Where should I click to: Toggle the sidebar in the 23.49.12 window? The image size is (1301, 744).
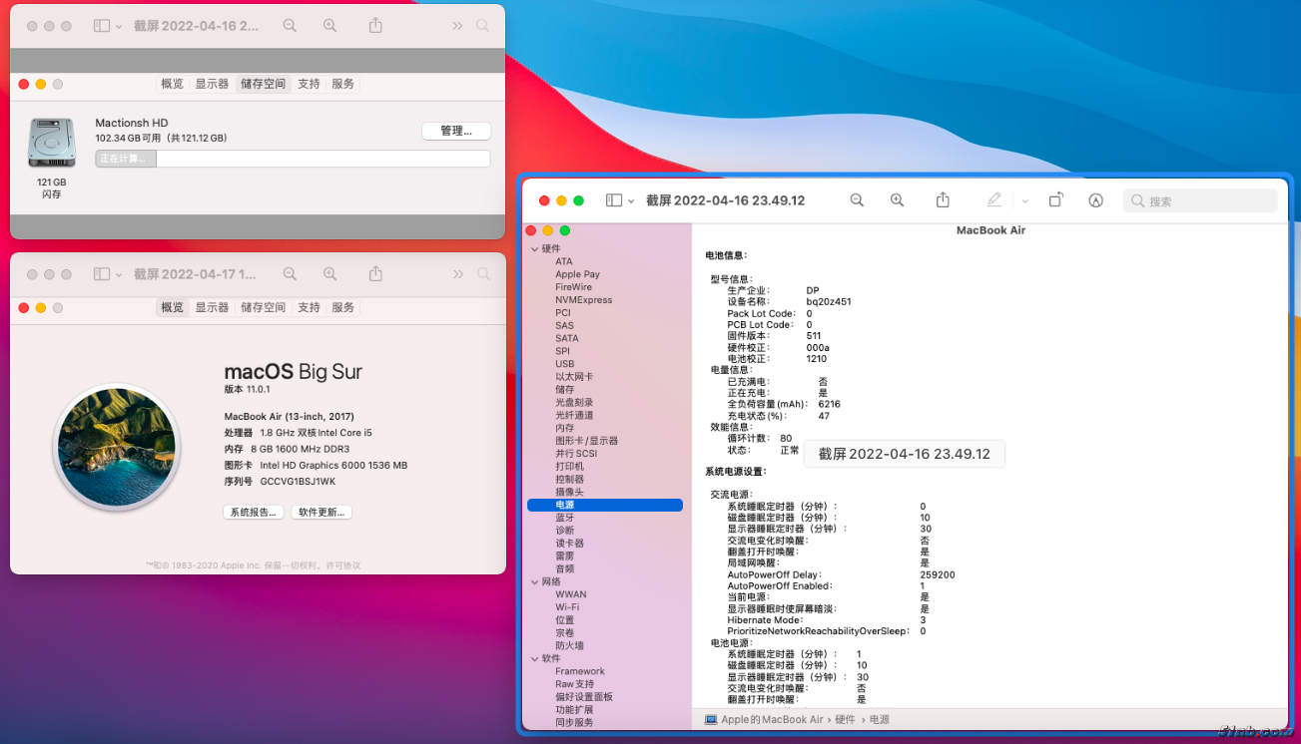tap(614, 200)
